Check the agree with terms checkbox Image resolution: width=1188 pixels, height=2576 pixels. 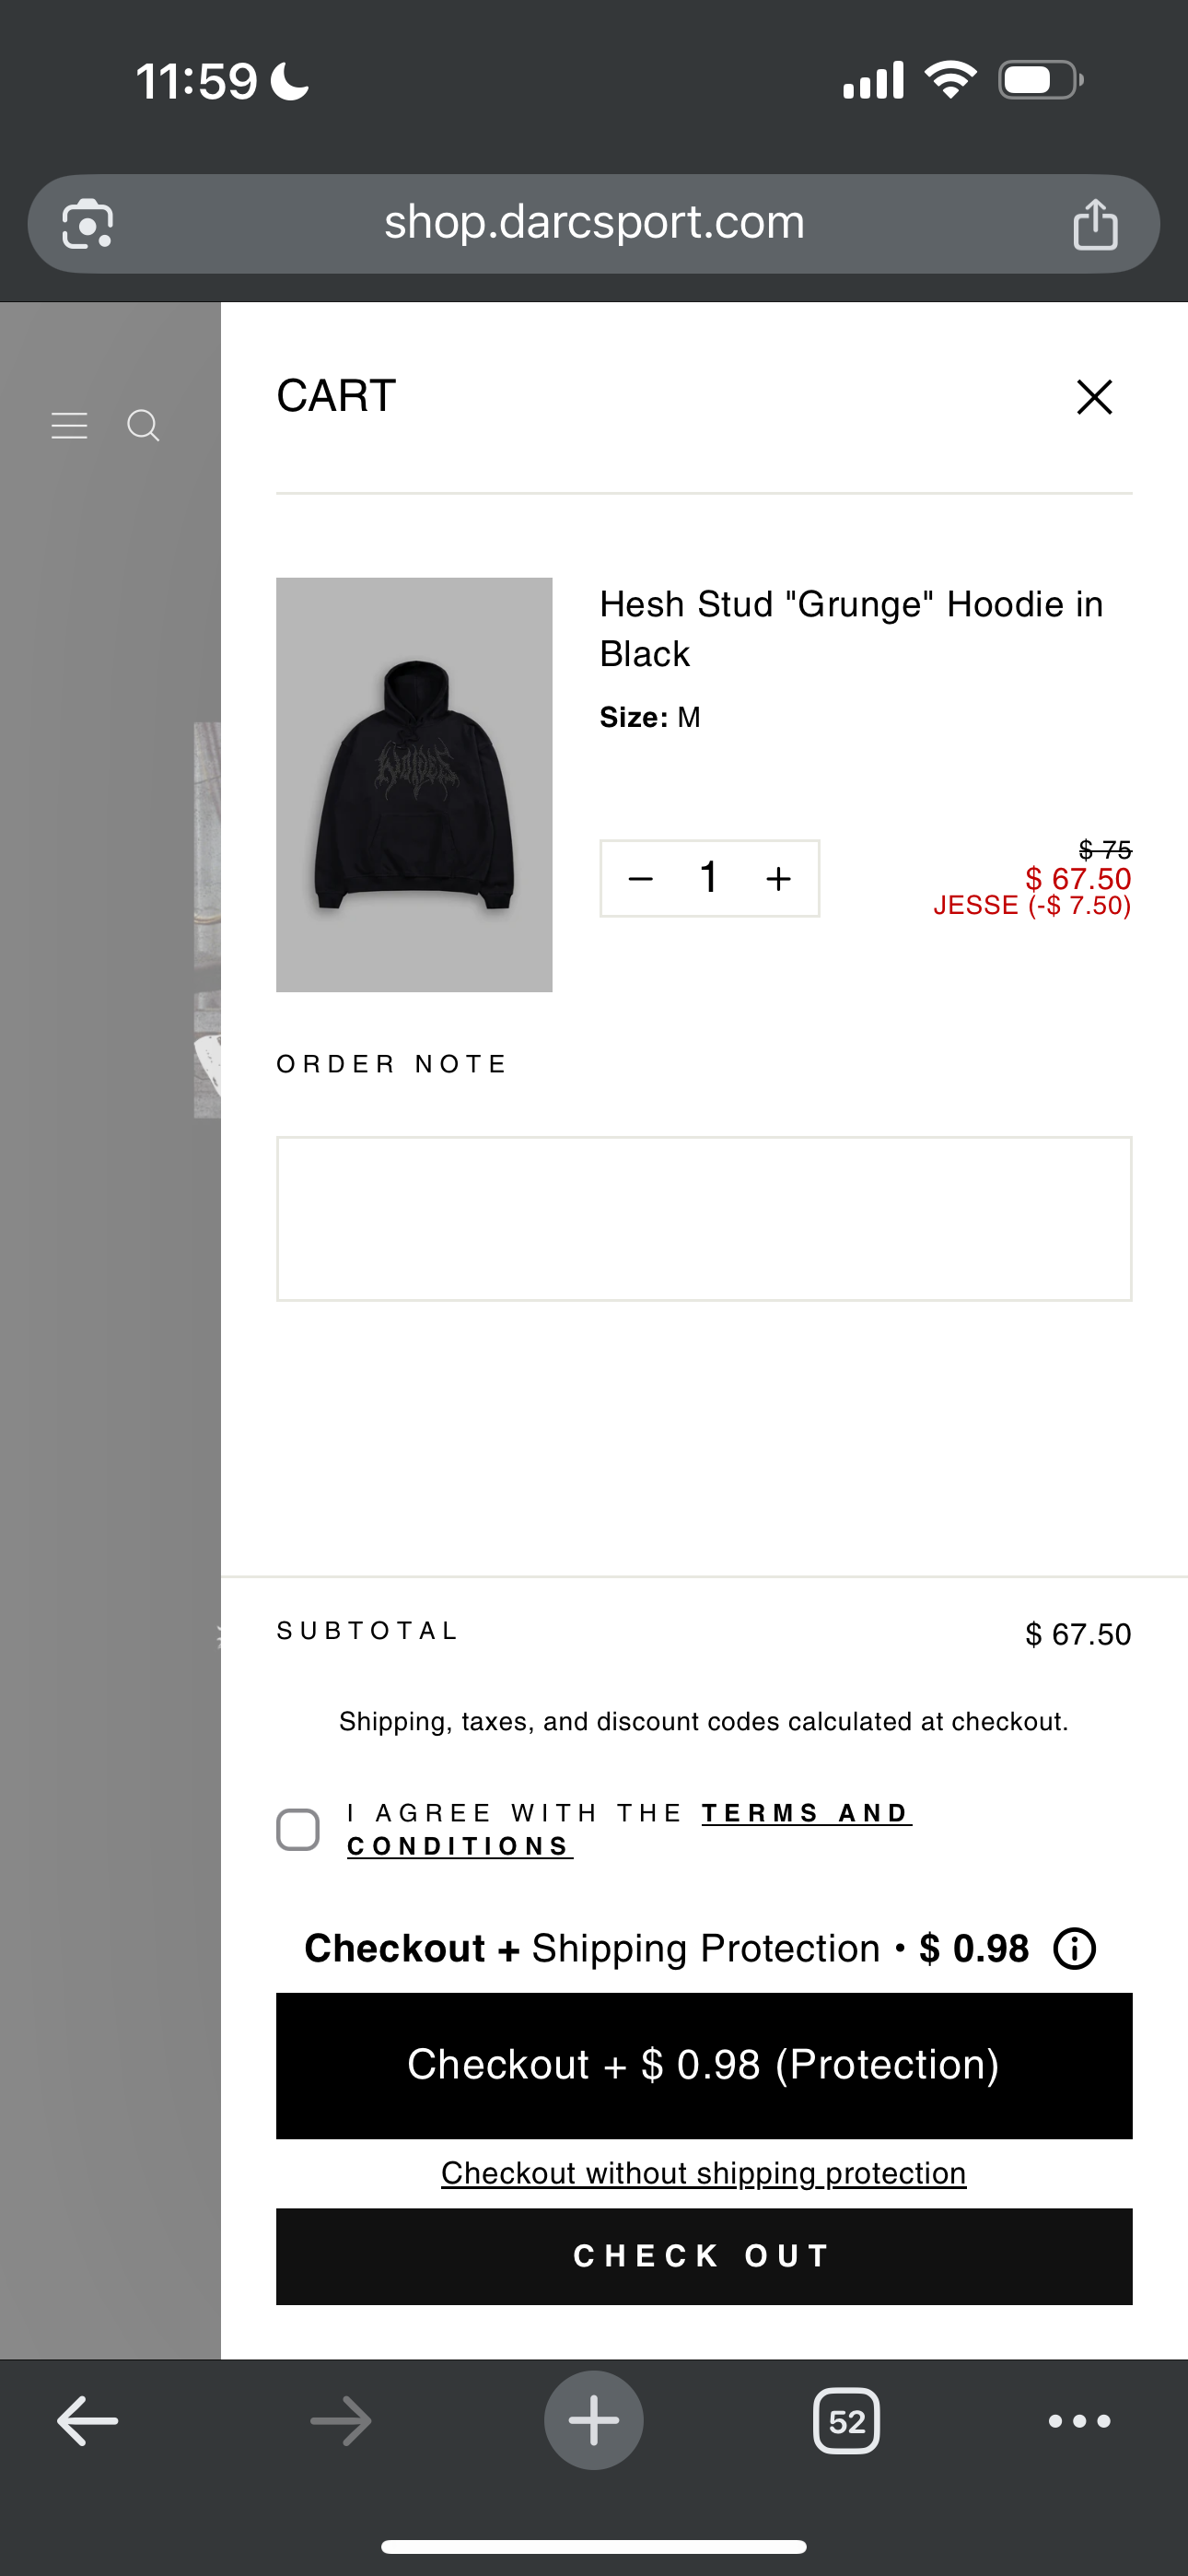click(298, 1830)
